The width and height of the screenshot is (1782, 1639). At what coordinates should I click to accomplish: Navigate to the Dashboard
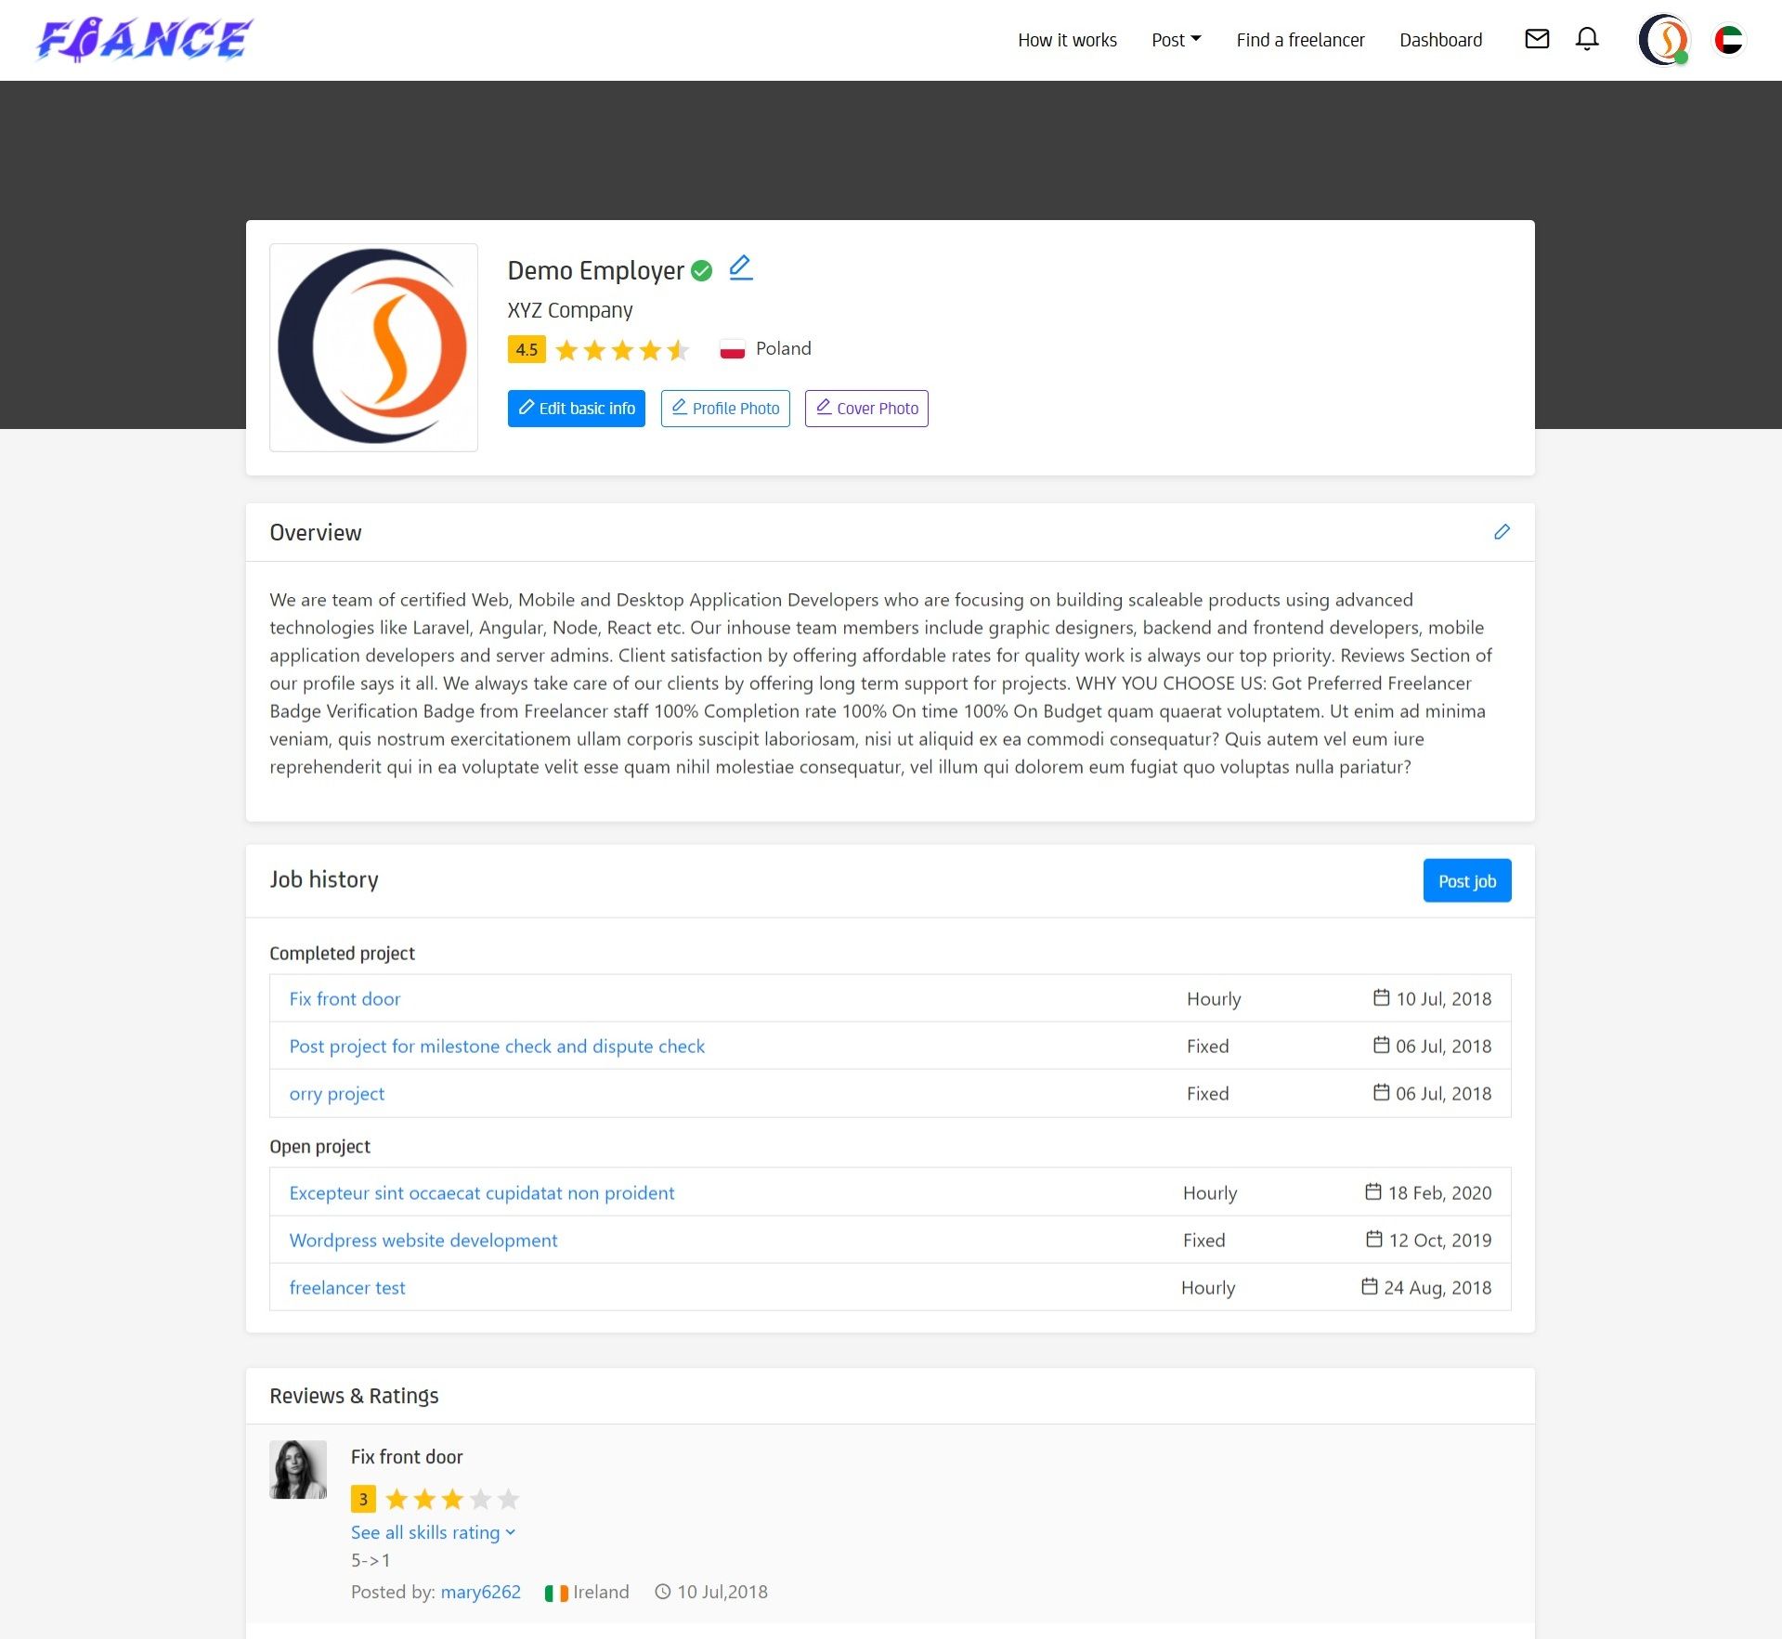pos(1440,40)
